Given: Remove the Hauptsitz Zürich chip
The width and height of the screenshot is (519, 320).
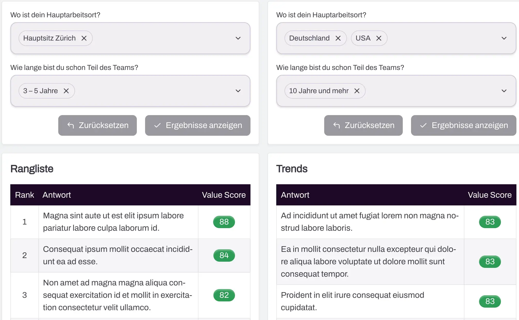Looking at the screenshot, I should pos(84,38).
